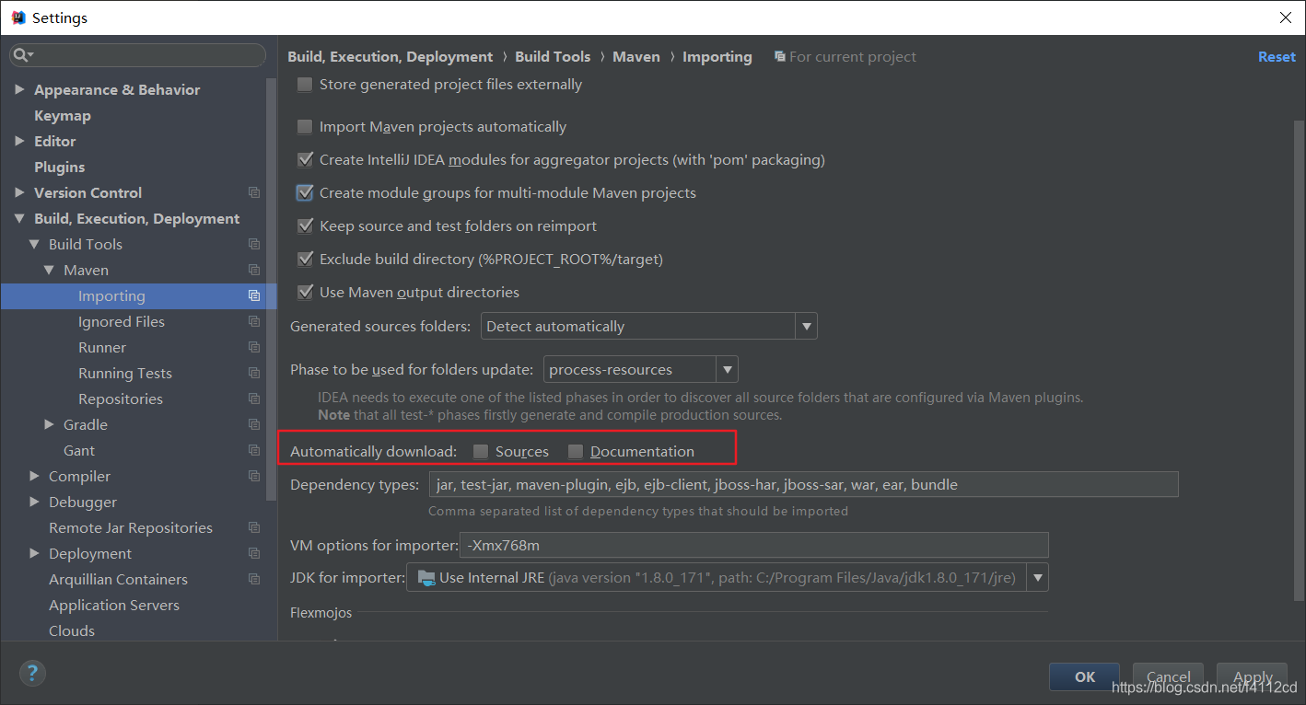This screenshot has height=705, width=1306.
Task: Expand the Debugger node
Action: tap(35, 503)
